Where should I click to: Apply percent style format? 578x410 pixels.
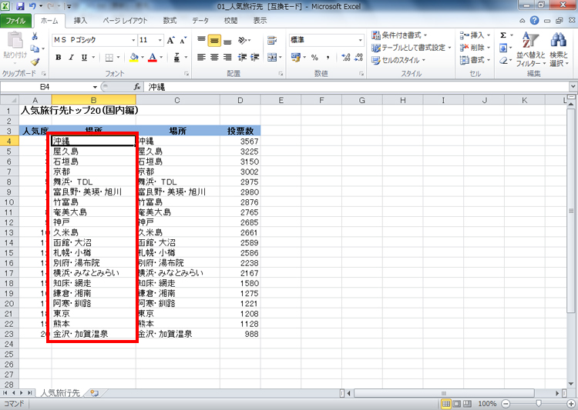click(x=314, y=58)
